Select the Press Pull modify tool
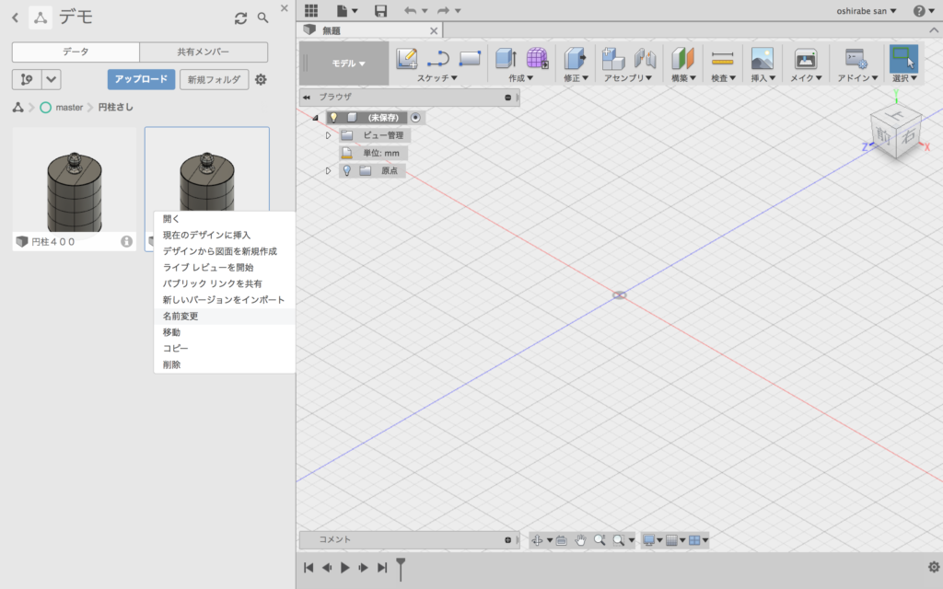Image resolution: width=943 pixels, height=589 pixels. (x=575, y=58)
